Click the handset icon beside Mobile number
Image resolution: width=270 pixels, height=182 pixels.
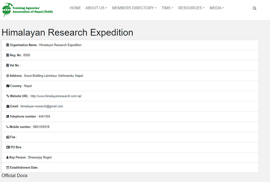pyautogui.click(x=7, y=127)
